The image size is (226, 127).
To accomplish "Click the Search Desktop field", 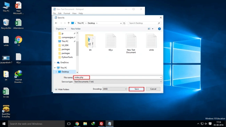I will coord(144,23).
